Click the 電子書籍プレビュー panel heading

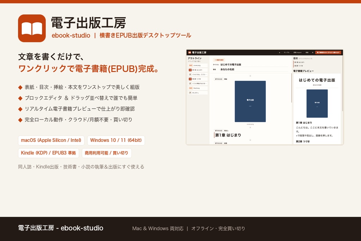[304, 71]
